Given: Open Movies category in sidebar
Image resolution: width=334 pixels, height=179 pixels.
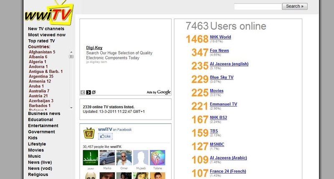Looking at the screenshot, I should pos(36,150).
